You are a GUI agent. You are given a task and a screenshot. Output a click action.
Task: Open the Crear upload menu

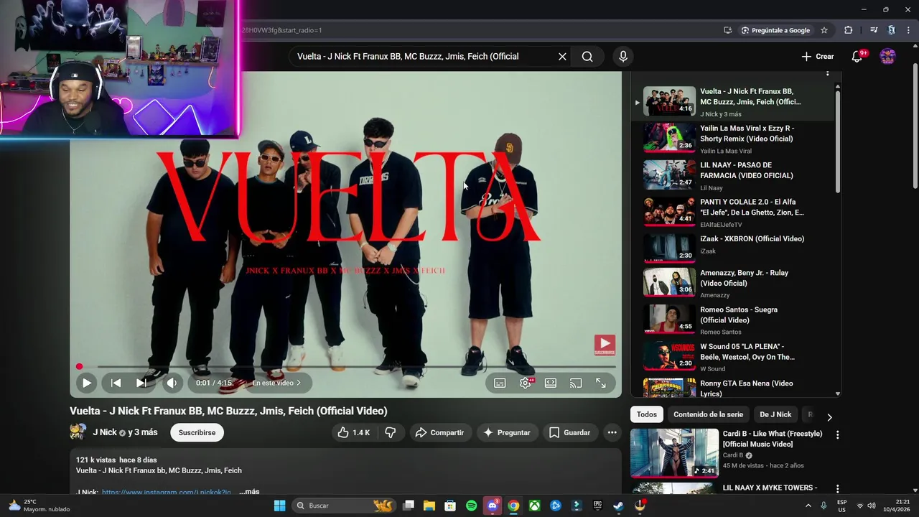click(x=818, y=56)
